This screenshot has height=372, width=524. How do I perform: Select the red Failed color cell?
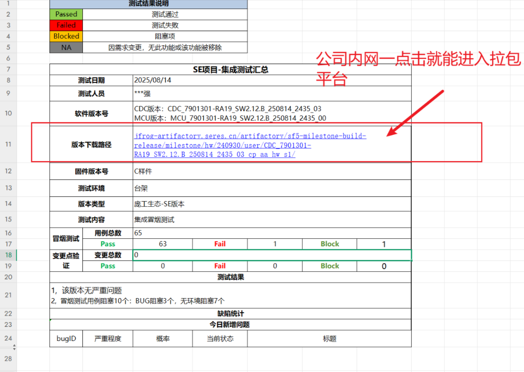coord(66,25)
